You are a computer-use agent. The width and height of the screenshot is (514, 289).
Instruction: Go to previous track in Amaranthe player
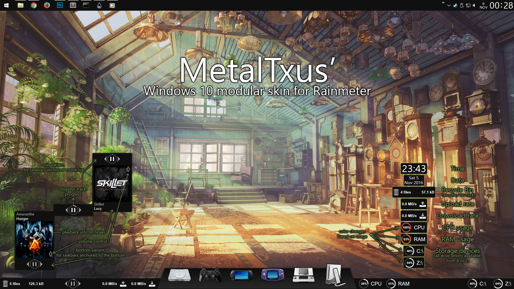(x=28, y=264)
